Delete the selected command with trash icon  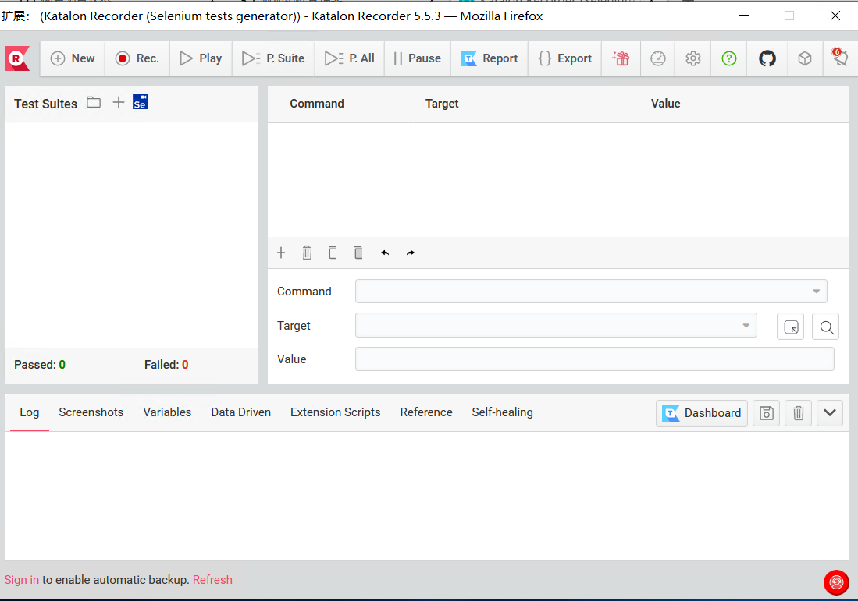point(307,253)
